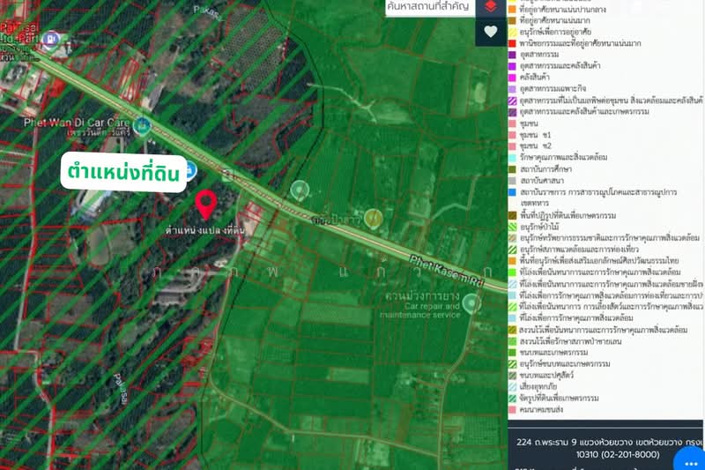This screenshot has height=470, width=705.
Task: Click legend text เสี่ยงอุทกภัย
Action: click(x=538, y=387)
